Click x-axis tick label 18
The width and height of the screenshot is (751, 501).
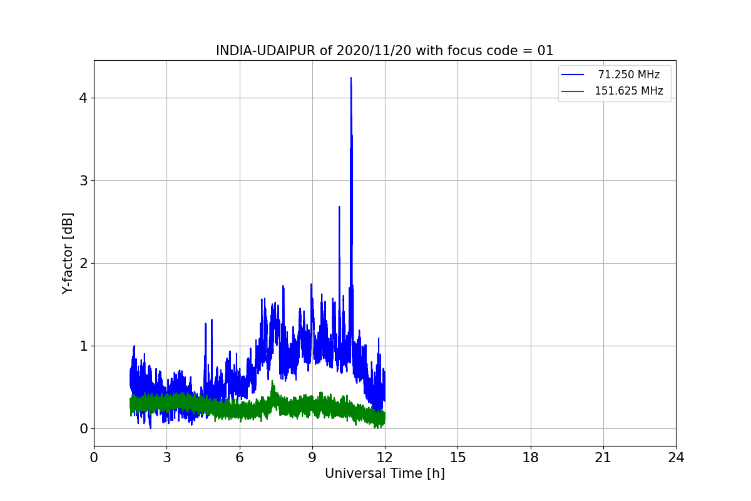531,458
